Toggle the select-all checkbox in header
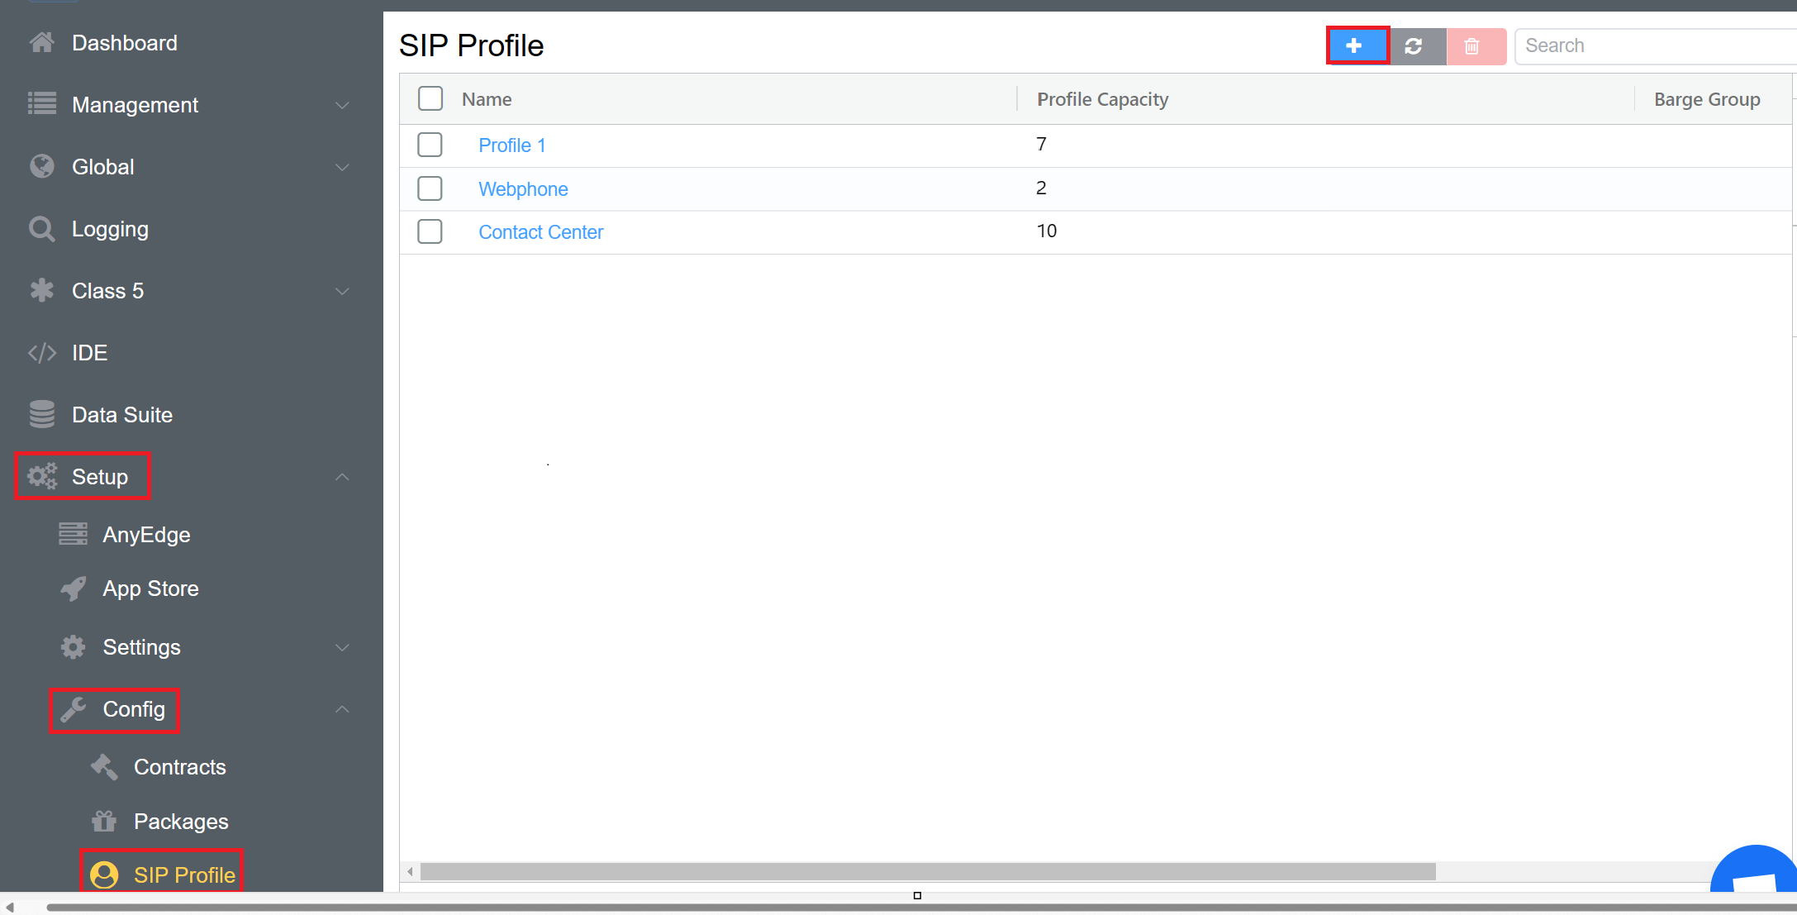Image resolution: width=1797 pixels, height=915 pixels. point(430,98)
